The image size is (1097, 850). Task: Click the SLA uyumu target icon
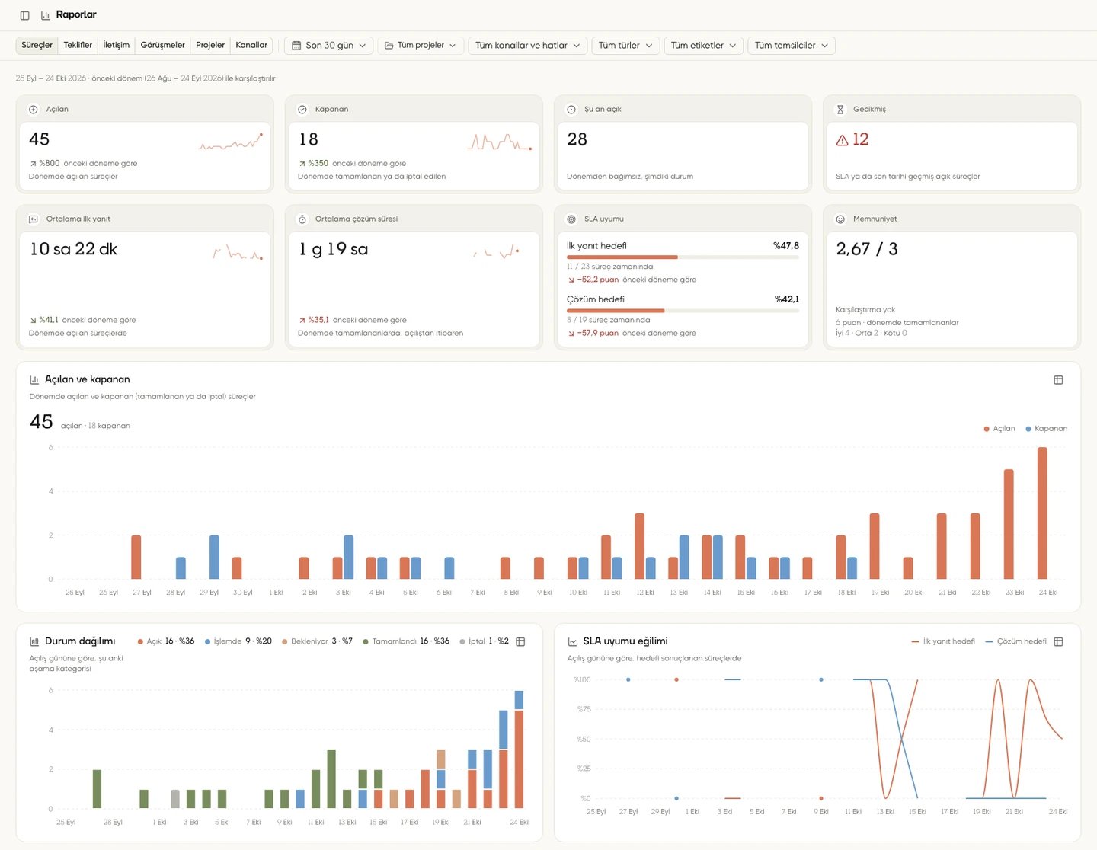pos(571,219)
